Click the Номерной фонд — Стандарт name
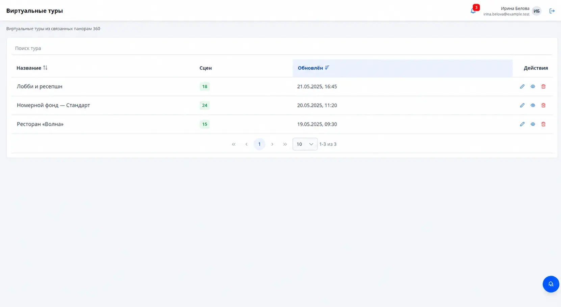 point(53,105)
